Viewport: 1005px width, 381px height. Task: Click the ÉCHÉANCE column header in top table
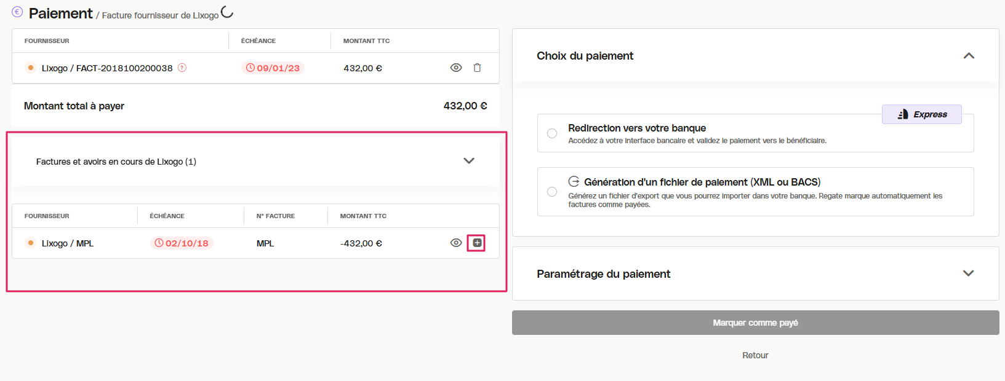coord(258,41)
